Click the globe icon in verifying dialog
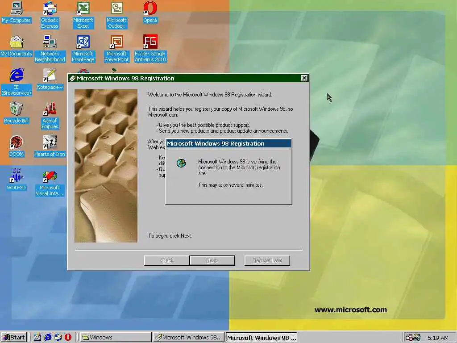 181,163
